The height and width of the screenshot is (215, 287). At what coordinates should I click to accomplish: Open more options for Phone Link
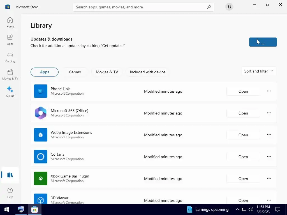(x=269, y=91)
